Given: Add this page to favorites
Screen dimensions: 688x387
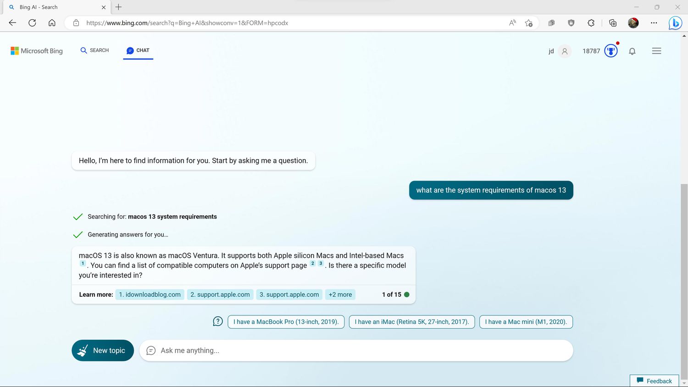Looking at the screenshot, I should 529,23.
